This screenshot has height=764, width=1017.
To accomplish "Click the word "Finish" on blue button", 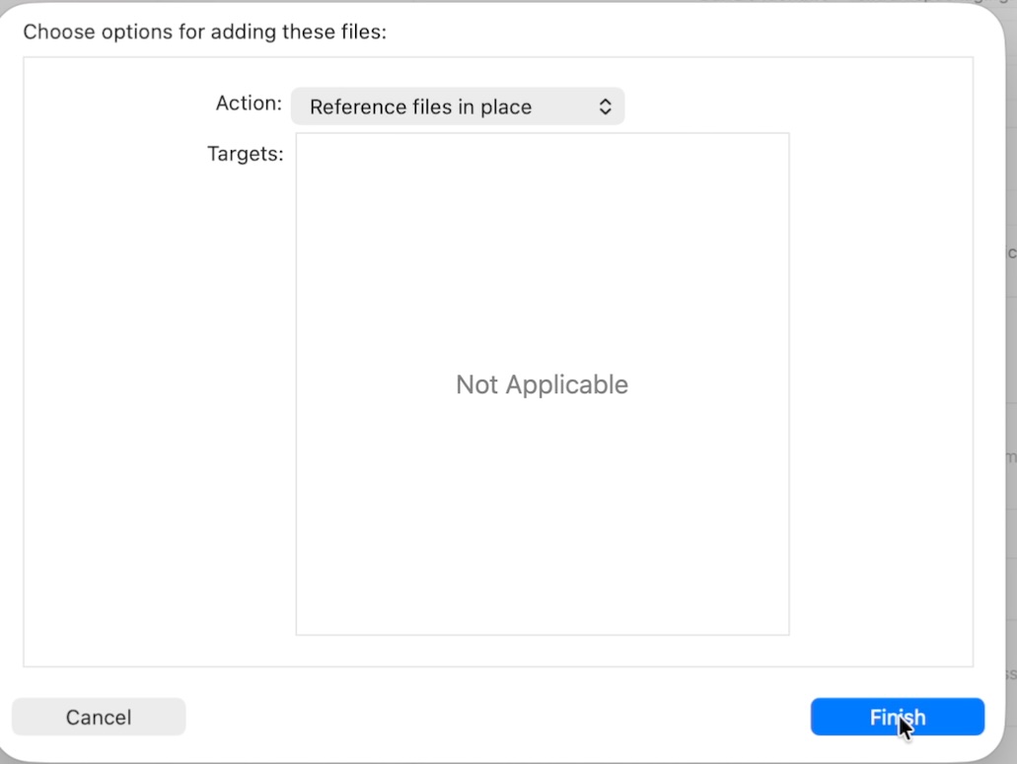I will [x=897, y=717].
